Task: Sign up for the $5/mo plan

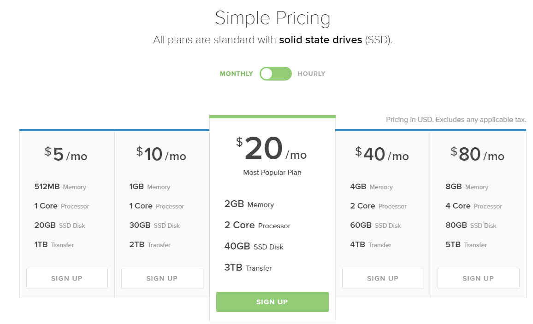Action: 67,278
